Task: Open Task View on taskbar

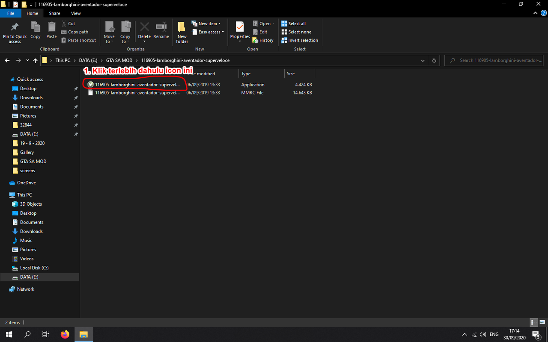Action: tap(46, 334)
